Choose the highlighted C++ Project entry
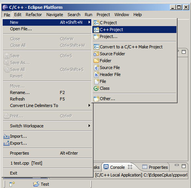 click(x=134, y=30)
